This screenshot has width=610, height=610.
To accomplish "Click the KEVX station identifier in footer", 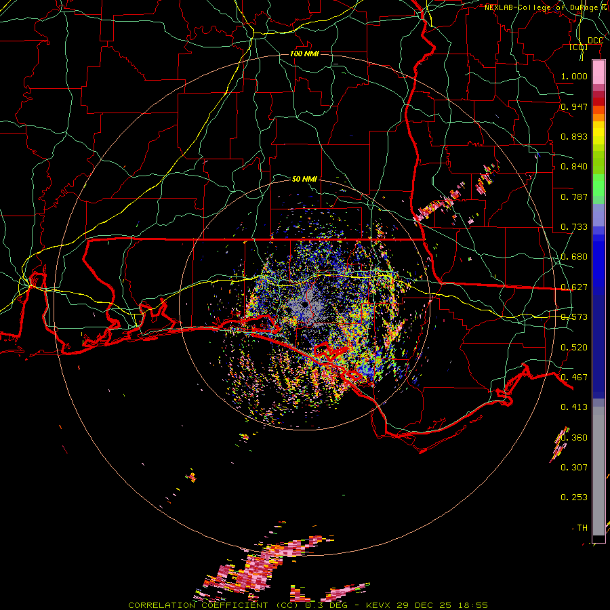I will (377, 605).
